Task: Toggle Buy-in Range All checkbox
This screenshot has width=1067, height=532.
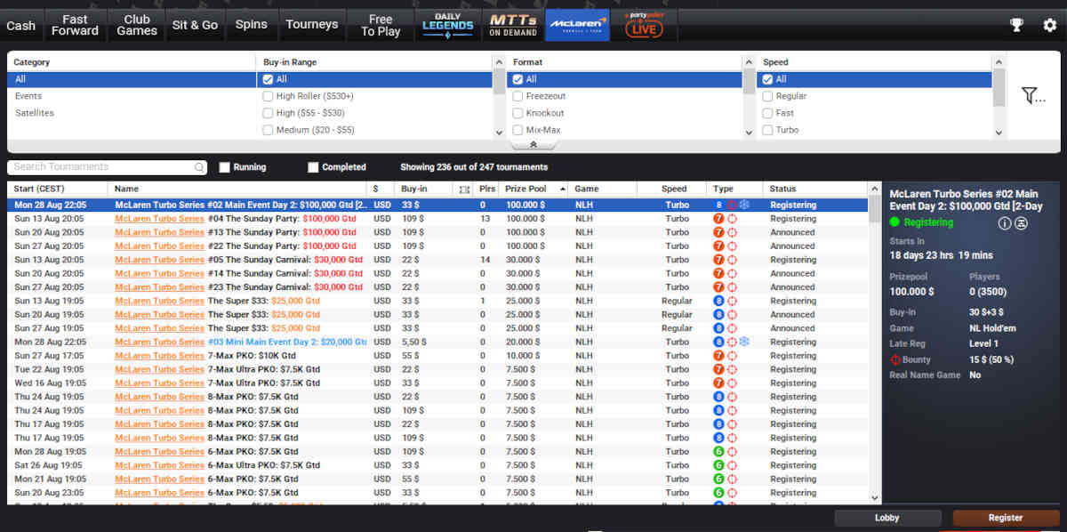Action: 268,79
